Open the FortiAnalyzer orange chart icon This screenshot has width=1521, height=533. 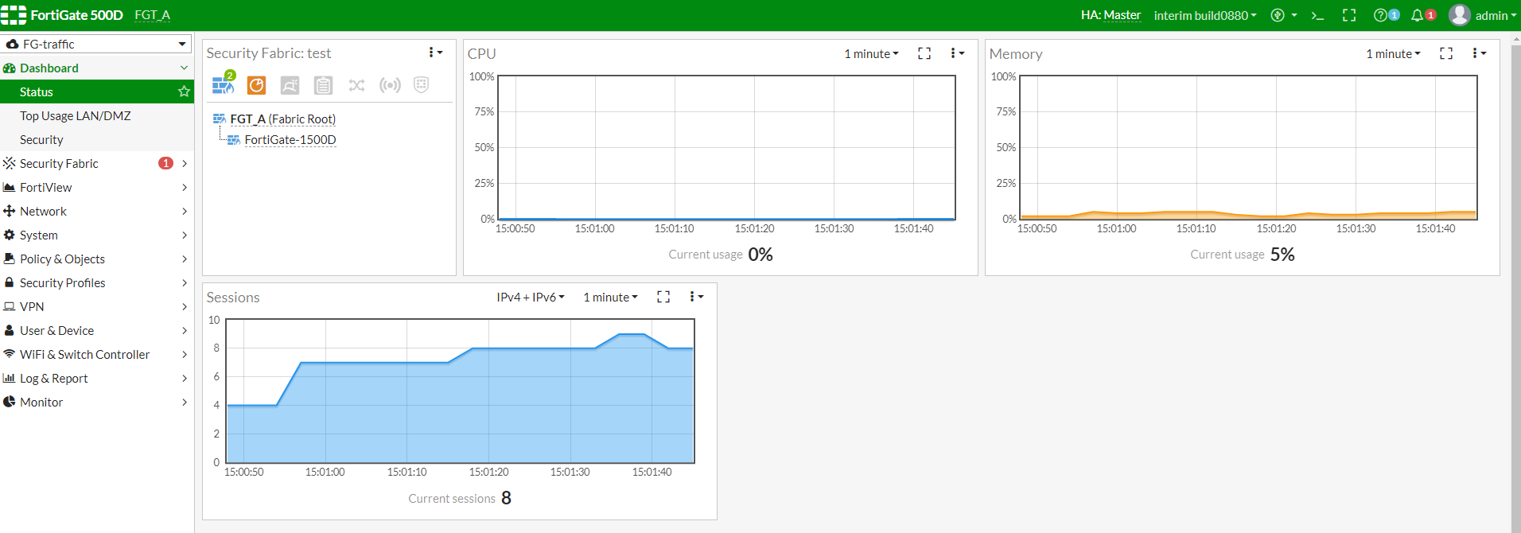[256, 85]
